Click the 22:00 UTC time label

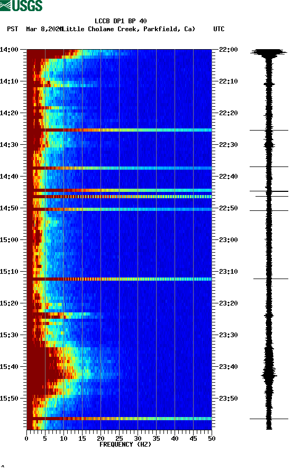[229, 49]
